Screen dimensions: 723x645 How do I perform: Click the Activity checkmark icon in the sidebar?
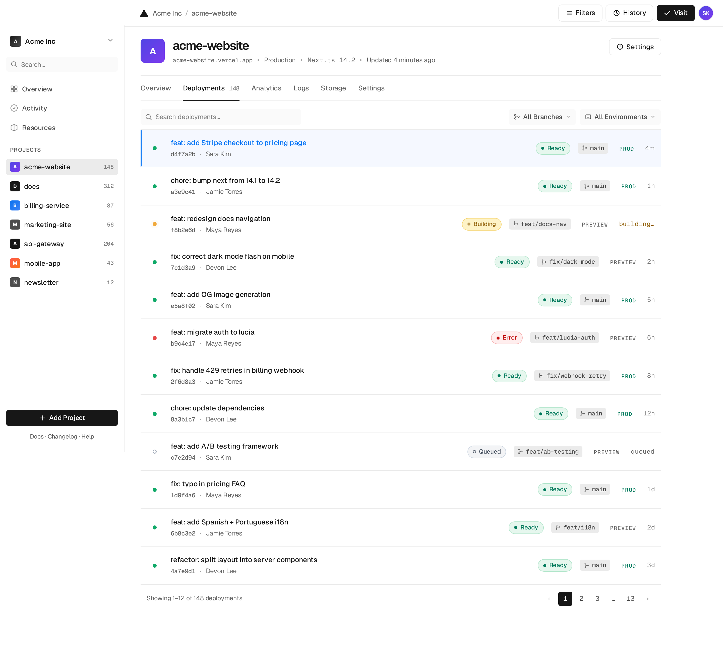[x=14, y=108]
